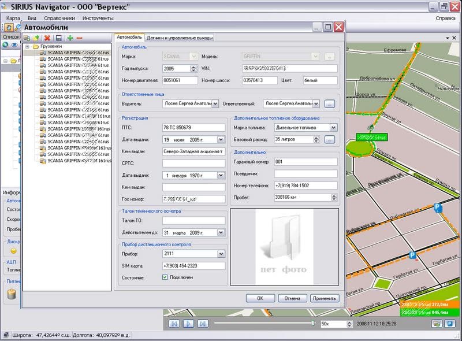
Task: Click the Номер телефона input field
Action: click(305, 186)
